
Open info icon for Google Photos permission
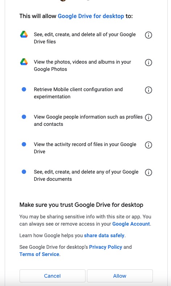[x=148, y=63]
